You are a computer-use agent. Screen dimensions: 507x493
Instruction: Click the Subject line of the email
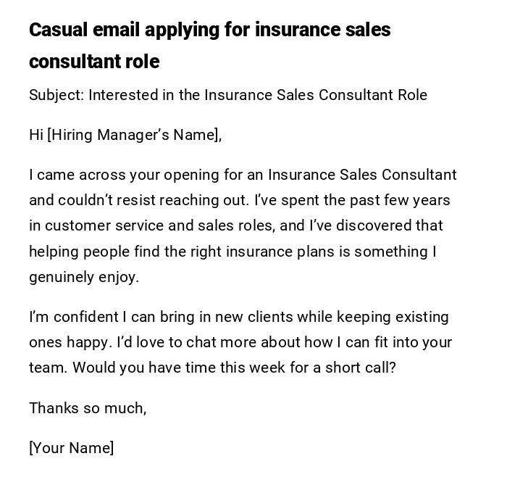[228, 96]
